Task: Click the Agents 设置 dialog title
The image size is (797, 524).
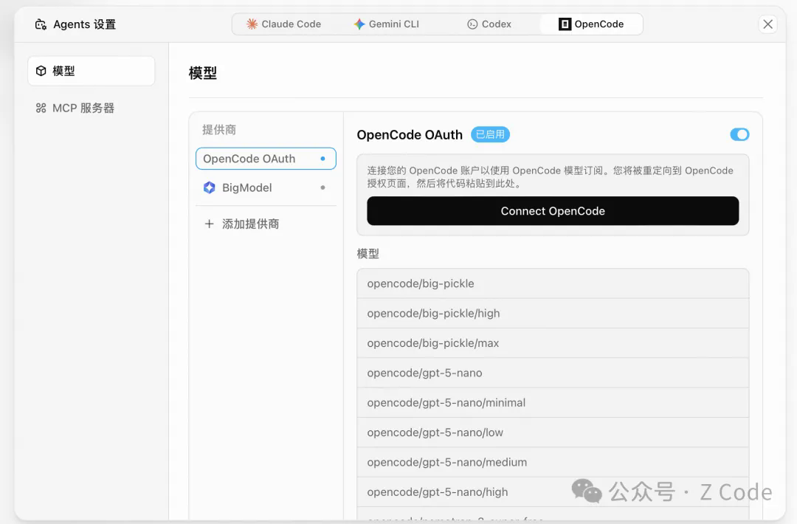Action: pos(84,24)
